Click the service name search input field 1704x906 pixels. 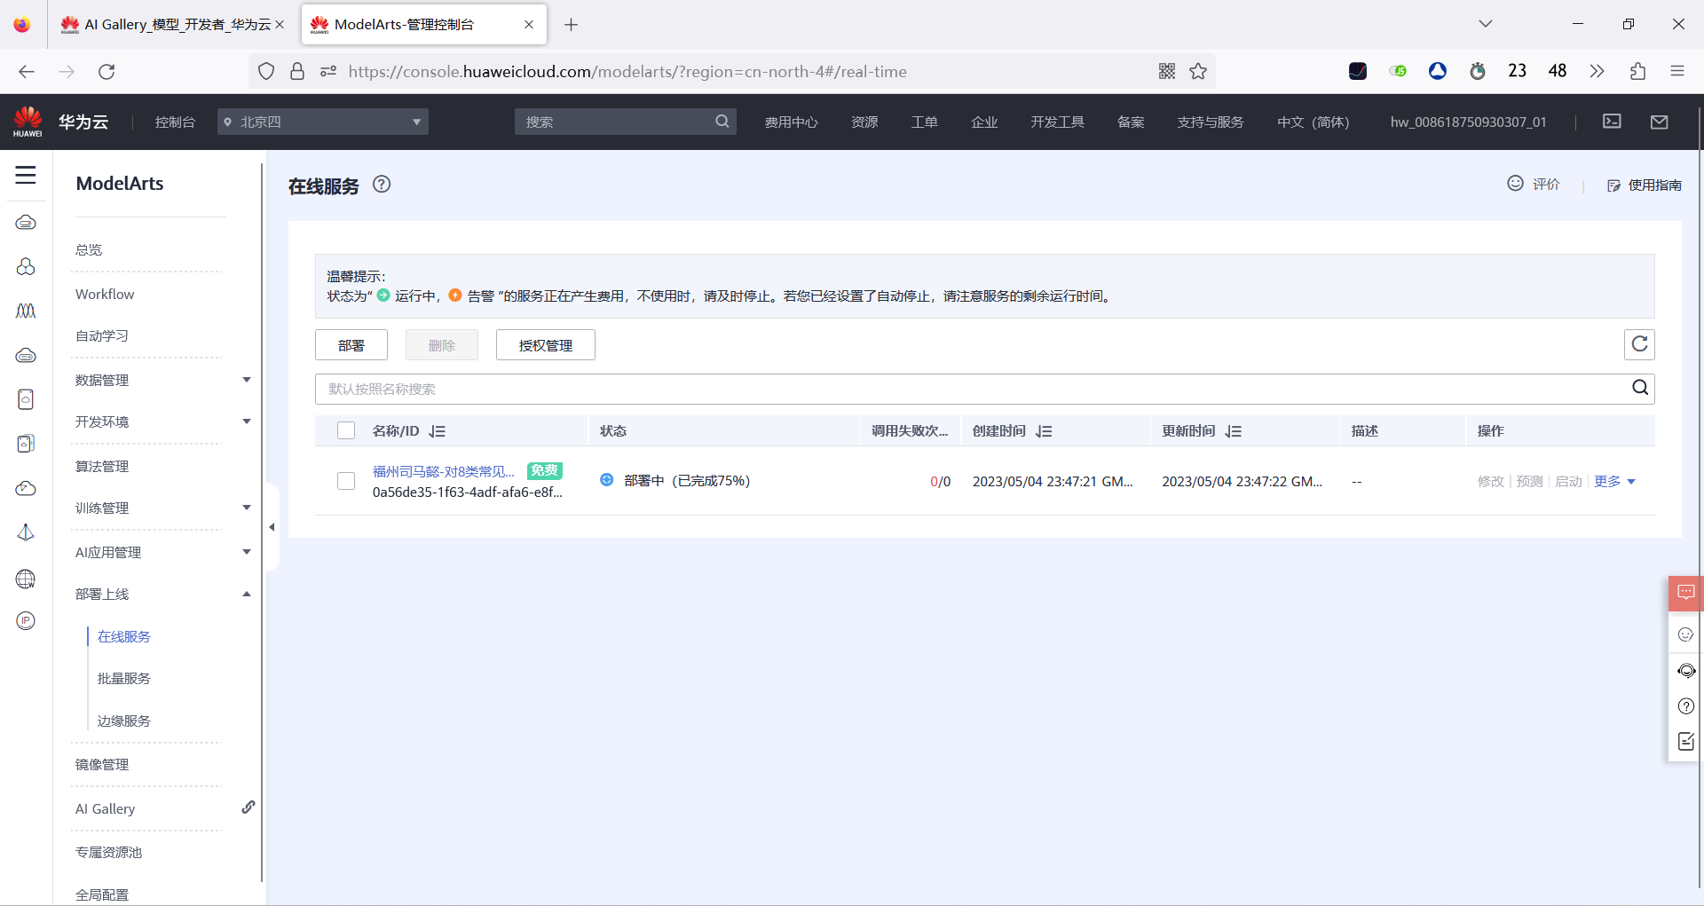tap(887, 389)
